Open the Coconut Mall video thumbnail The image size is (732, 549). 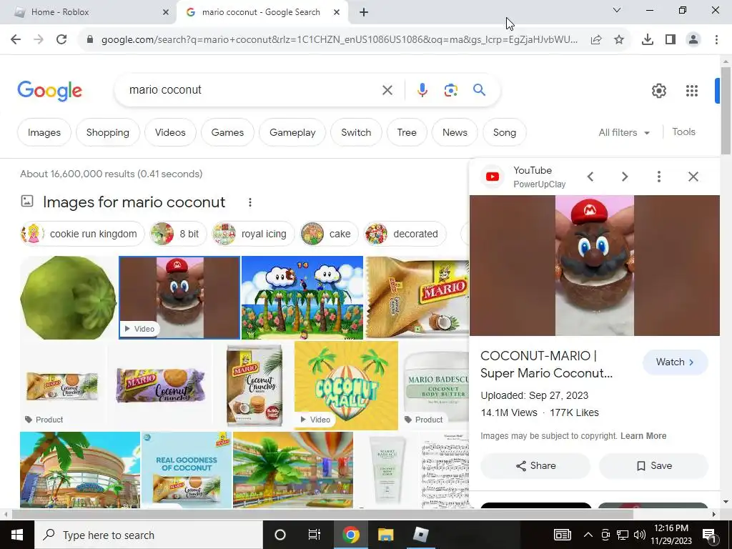click(x=346, y=385)
